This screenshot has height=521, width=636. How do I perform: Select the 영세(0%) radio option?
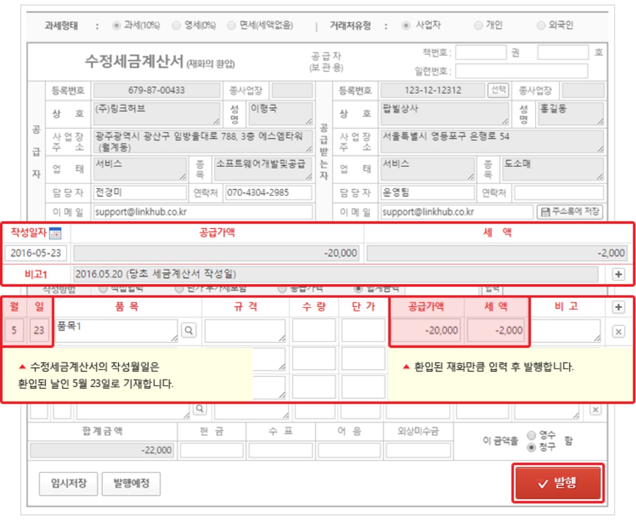176,25
